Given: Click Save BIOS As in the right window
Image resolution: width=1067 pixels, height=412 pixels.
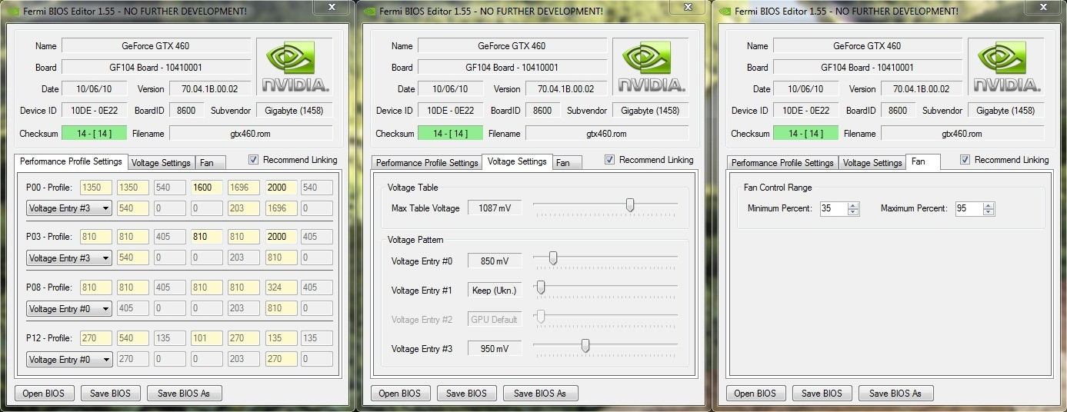Looking at the screenshot, I should point(895,394).
